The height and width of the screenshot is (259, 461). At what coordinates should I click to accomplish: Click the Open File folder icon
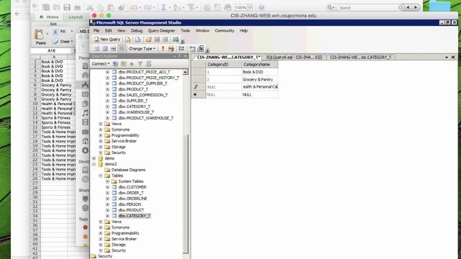(148, 40)
